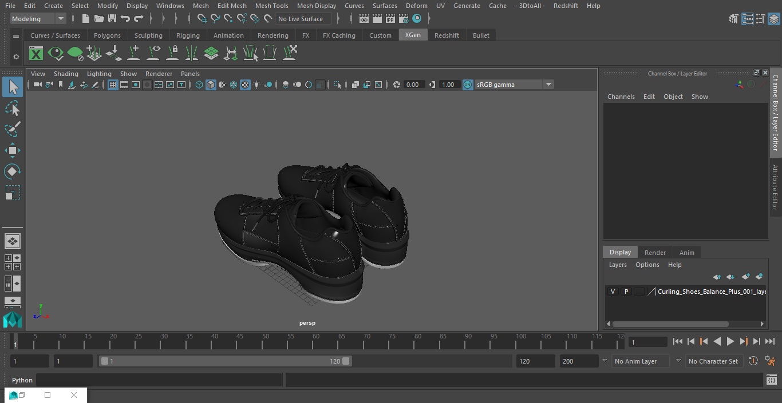Save the scene using floppy icon
Image resolution: width=782 pixels, height=403 pixels.
[112, 19]
